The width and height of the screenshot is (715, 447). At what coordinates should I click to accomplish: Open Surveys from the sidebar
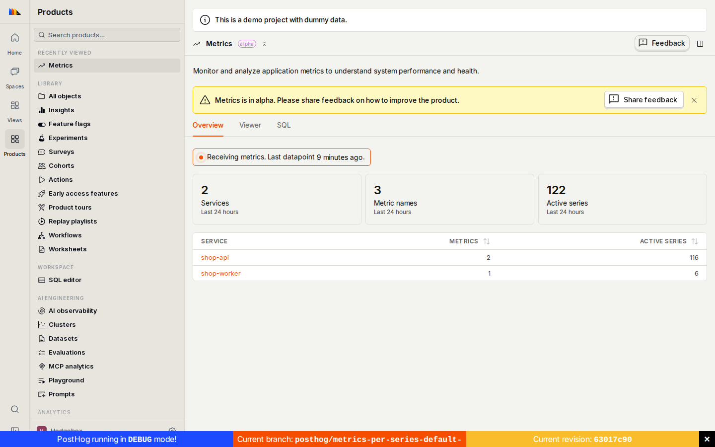pos(107,152)
